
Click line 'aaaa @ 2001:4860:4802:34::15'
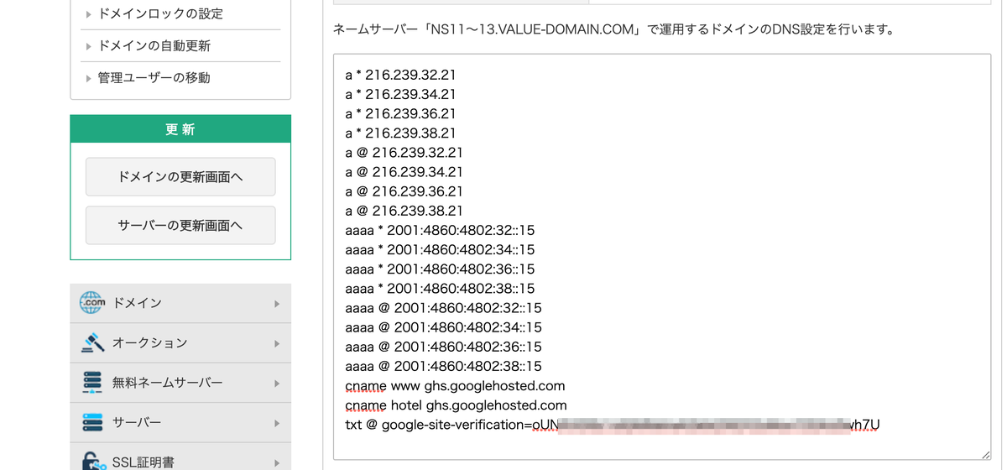click(443, 327)
